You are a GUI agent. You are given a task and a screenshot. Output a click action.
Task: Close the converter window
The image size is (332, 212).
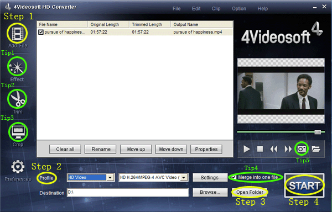coord(324,7)
